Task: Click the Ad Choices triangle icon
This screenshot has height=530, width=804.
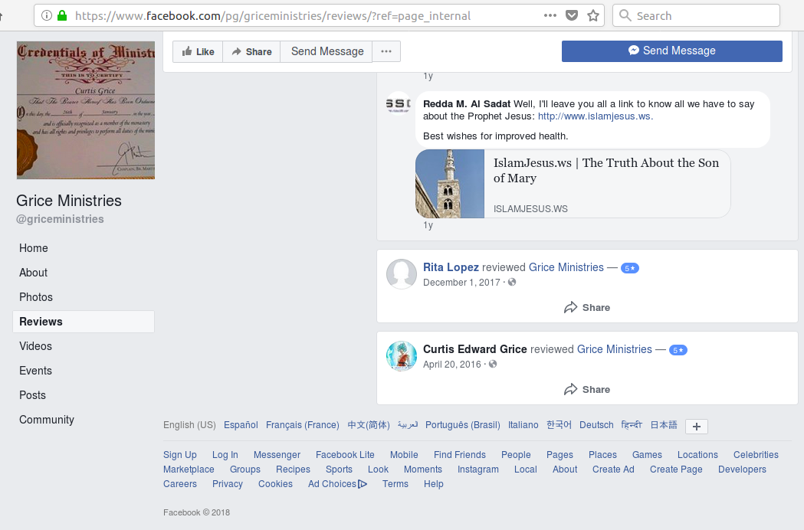Action: [x=363, y=484]
